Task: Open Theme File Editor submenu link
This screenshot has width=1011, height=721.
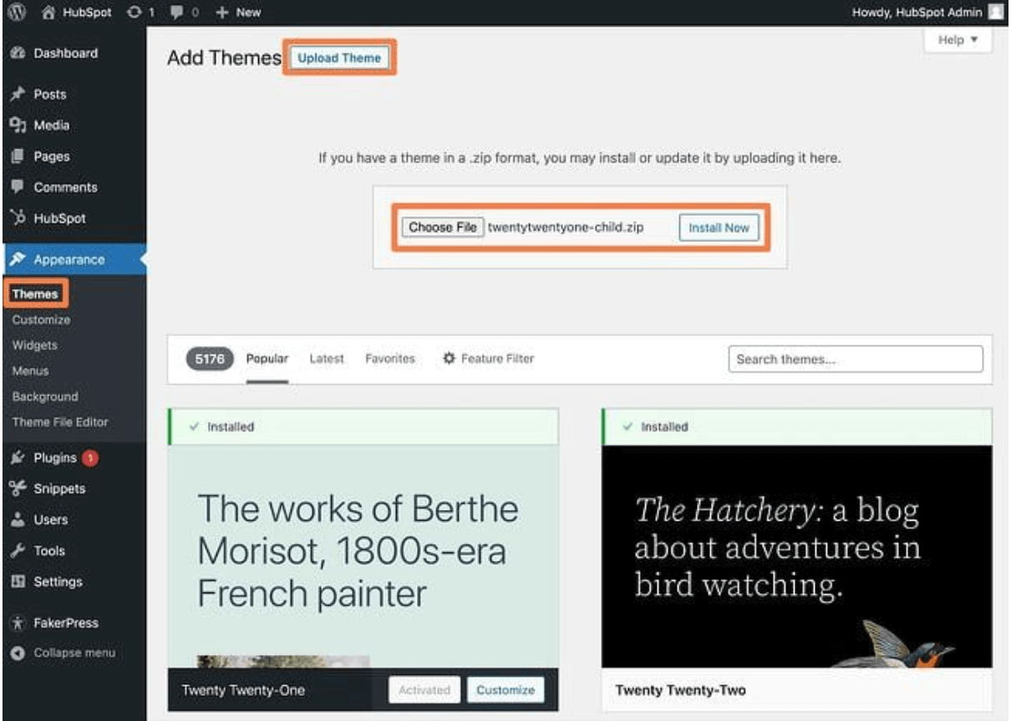Action: coord(60,422)
